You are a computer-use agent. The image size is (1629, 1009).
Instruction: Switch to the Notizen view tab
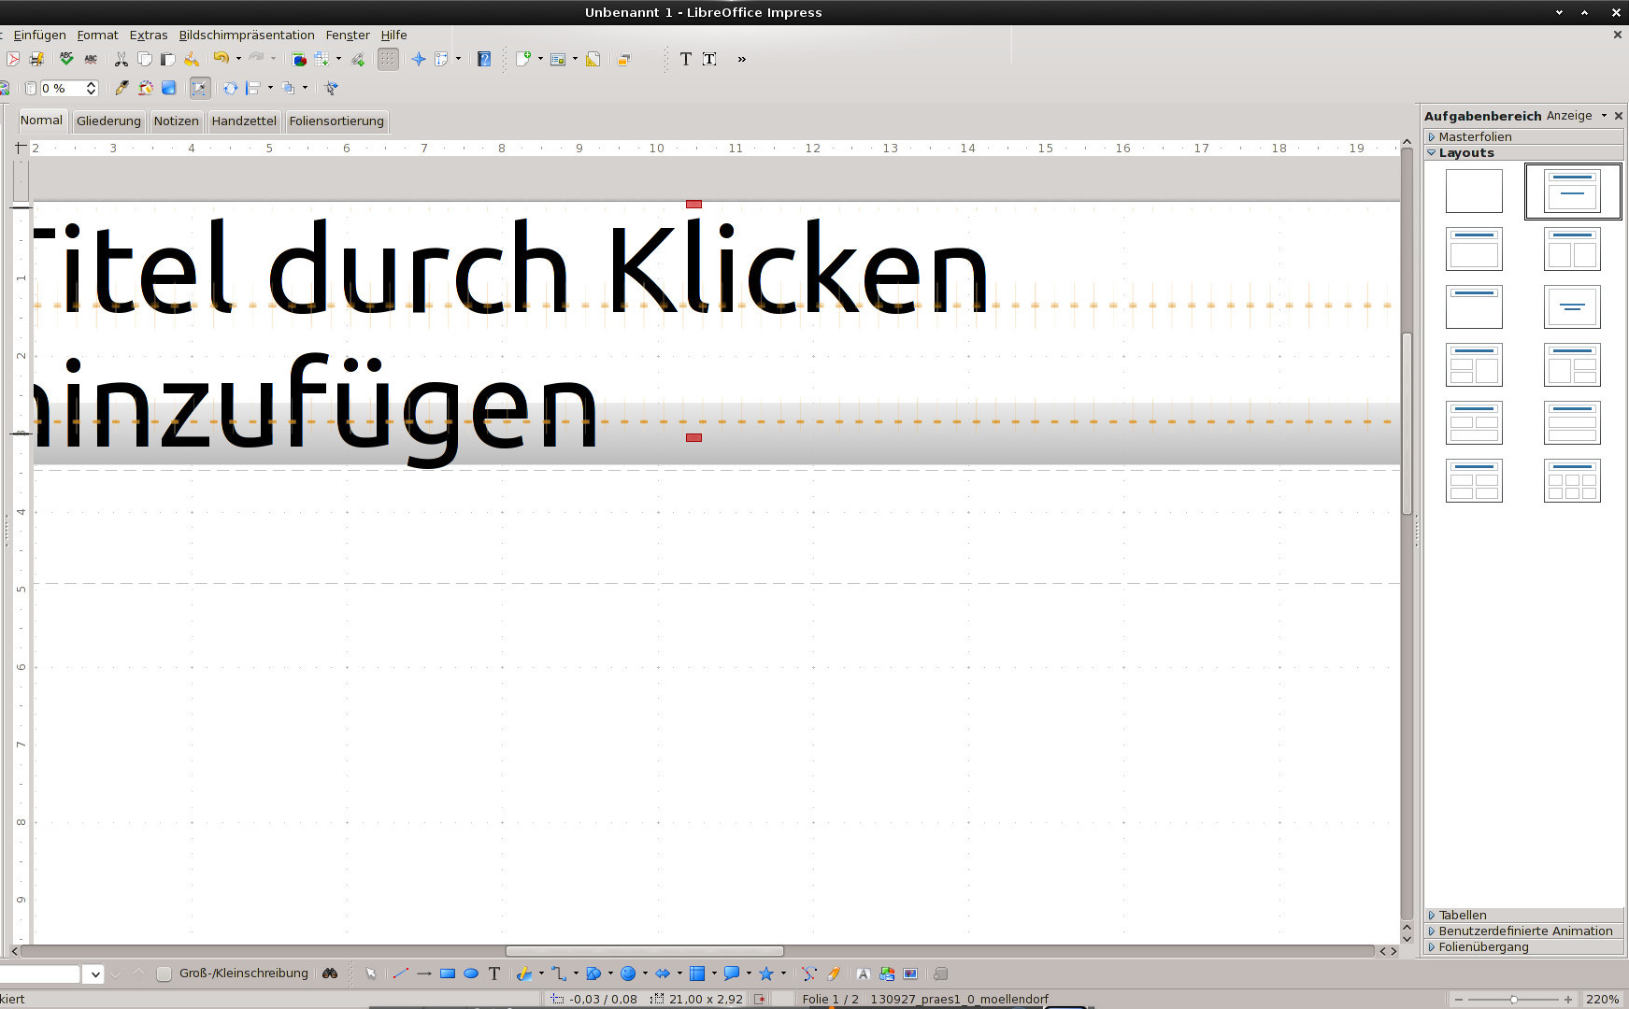coord(176,121)
